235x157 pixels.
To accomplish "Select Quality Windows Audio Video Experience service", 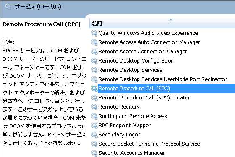I will tap(148, 33).
